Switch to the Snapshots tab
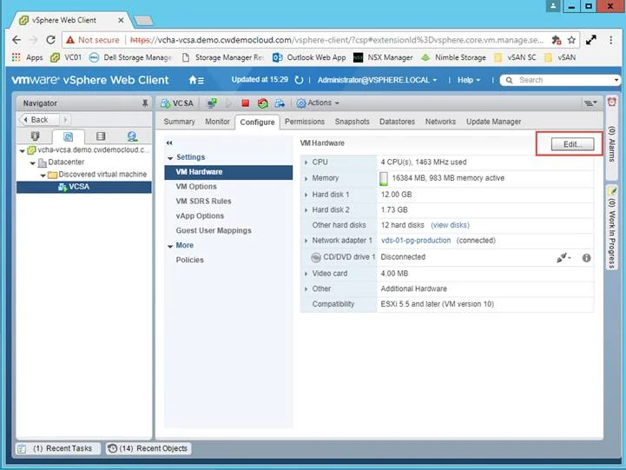 (353, 122)
